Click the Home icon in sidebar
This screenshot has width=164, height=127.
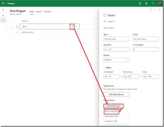[x=3, y=15]
